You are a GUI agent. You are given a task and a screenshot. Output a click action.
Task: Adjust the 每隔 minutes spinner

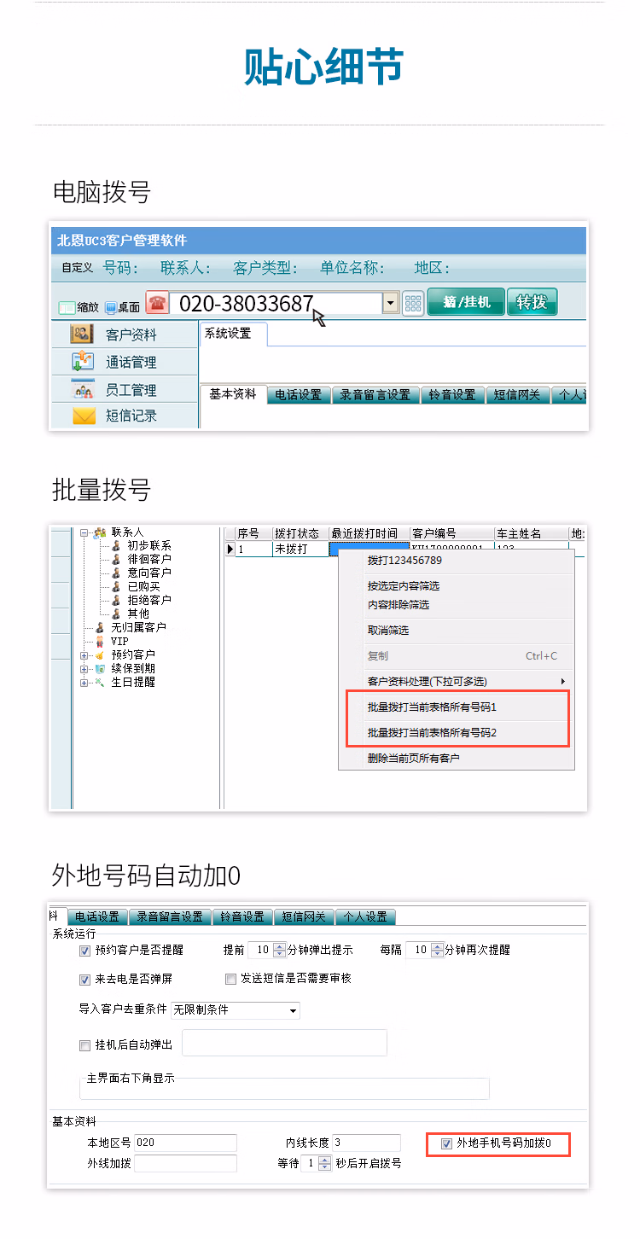(x=438, y=950)
